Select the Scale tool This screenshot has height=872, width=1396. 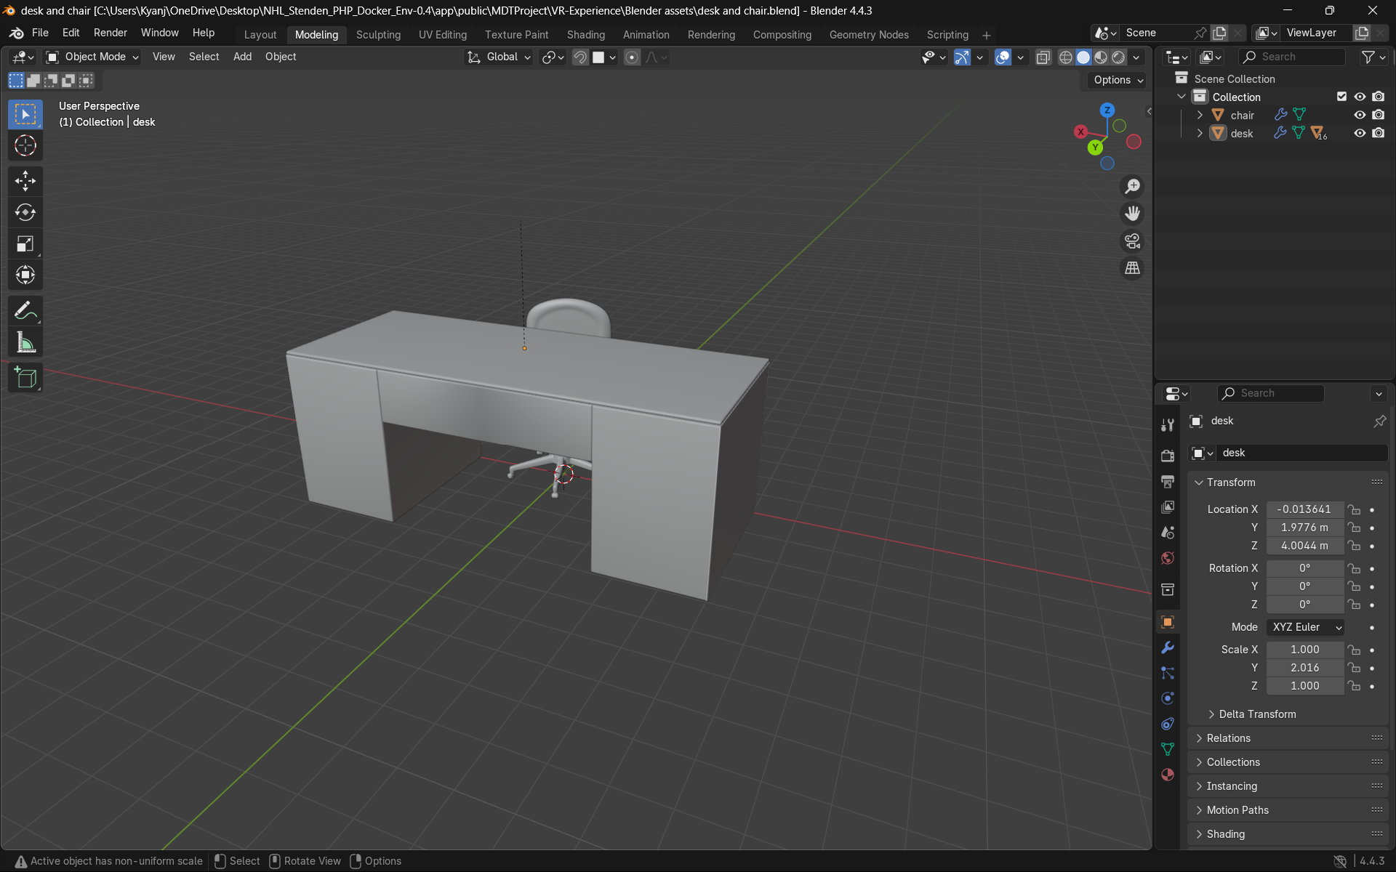pos(25,243)
